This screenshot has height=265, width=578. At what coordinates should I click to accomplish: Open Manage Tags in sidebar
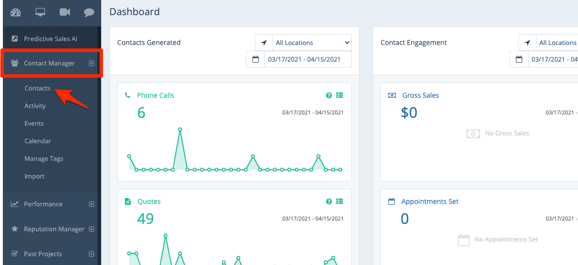(x=44, y=158)
